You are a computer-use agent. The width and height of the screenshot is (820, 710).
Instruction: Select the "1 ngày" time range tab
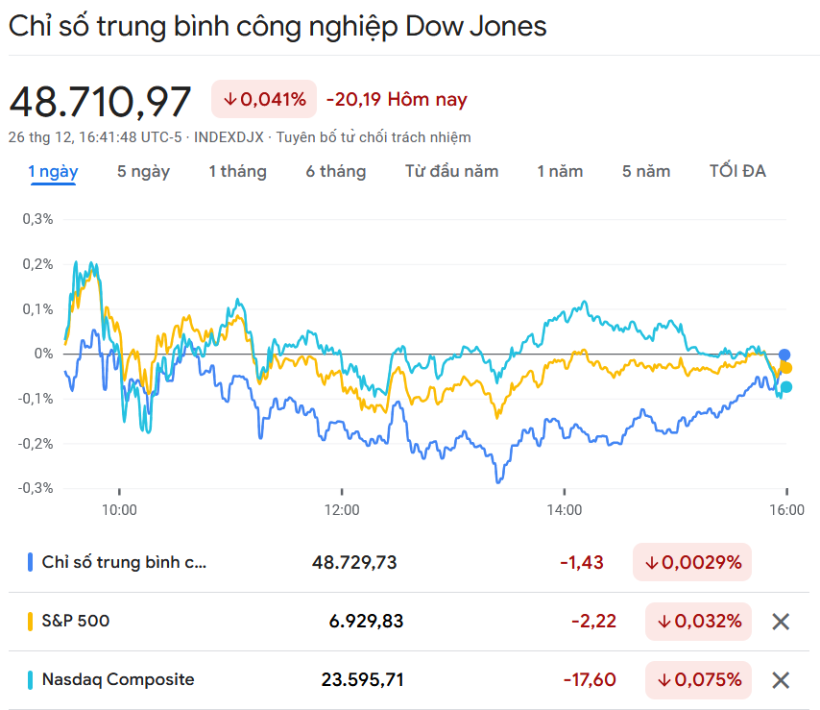(x=53, y=172)
